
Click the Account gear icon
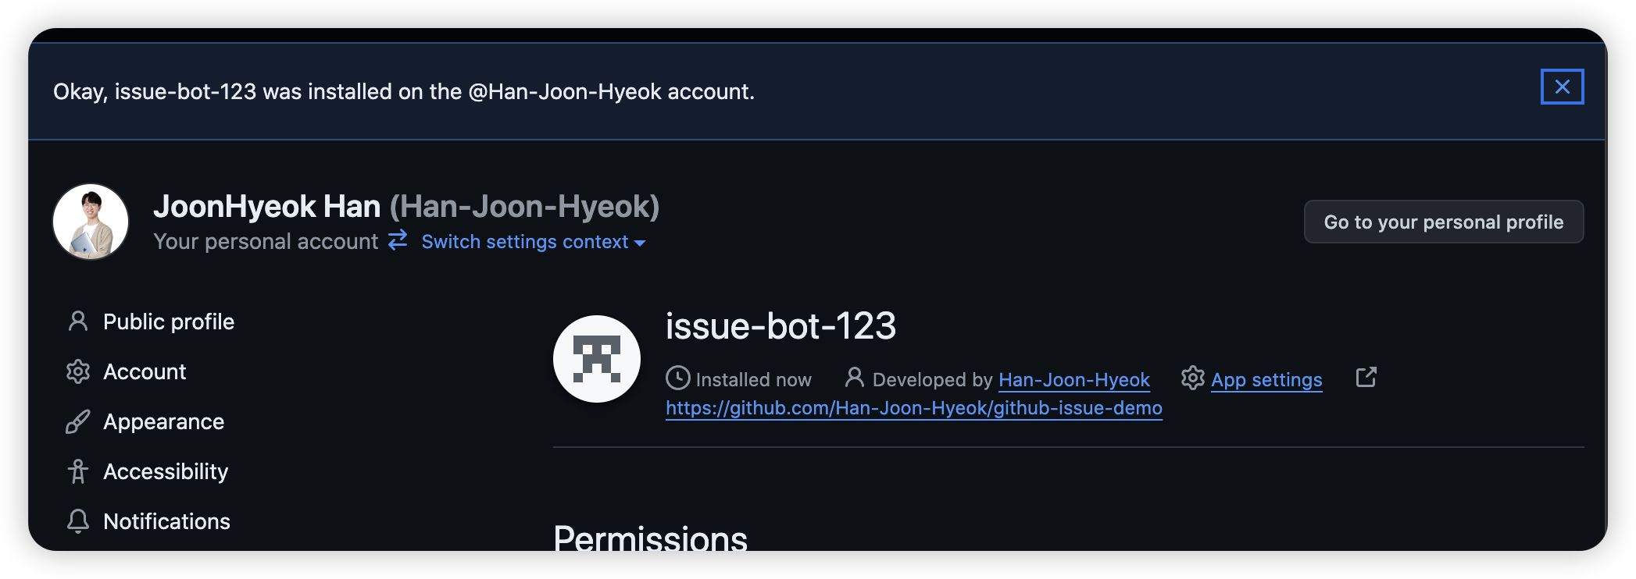point(78,371)
